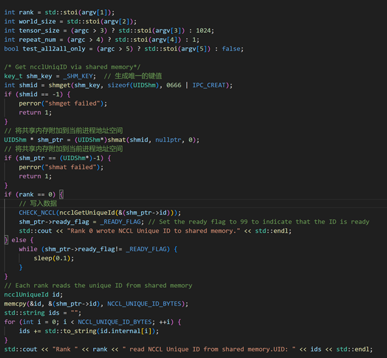Click 'nullptr' in the shmat call
The height and width of the screenshot is (358, 387).
(x=169, y=140)
